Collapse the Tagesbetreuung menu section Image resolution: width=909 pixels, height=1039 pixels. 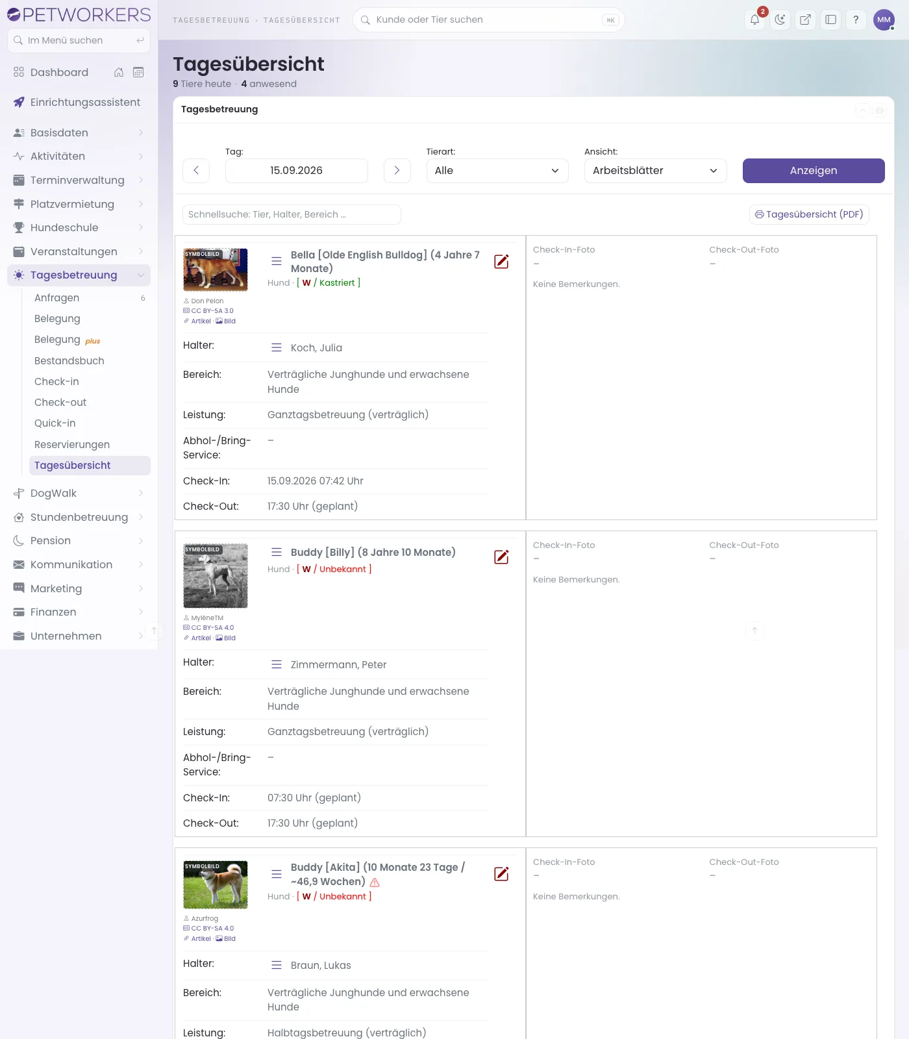(x=79, y=275)
